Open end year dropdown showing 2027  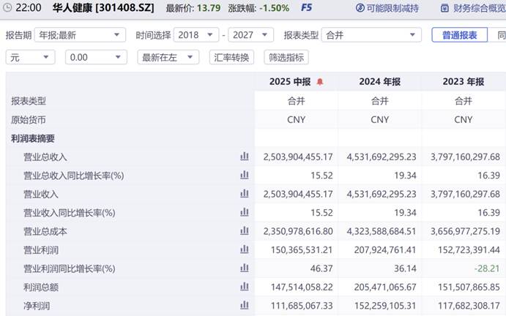click(x=251, y=35)
